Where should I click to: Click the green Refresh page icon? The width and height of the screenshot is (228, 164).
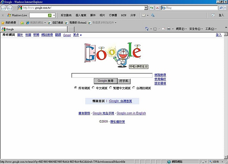152,8
